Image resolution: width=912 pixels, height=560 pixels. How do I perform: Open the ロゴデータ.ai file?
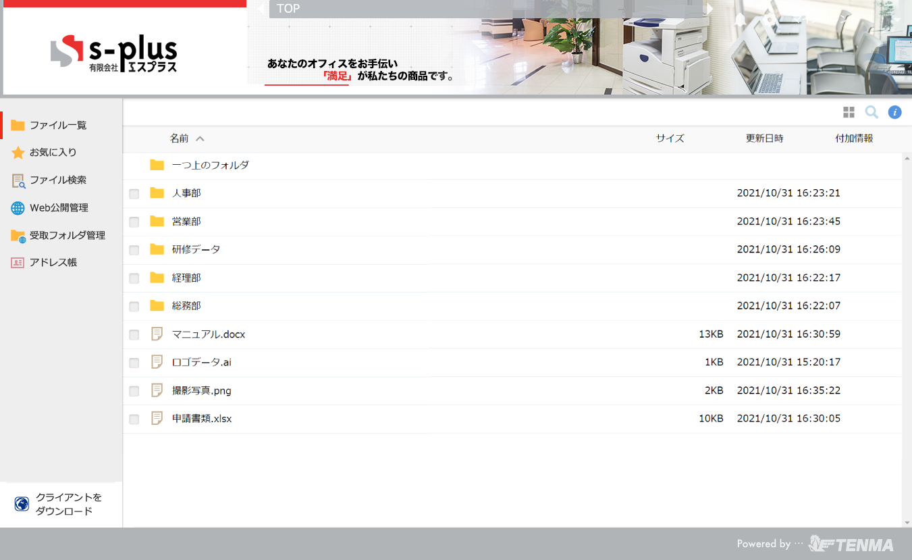201,362
